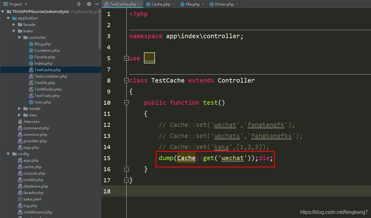The image size is (371, 218).
Task: Open the Project view dropdown
Action: coord(26,4)
